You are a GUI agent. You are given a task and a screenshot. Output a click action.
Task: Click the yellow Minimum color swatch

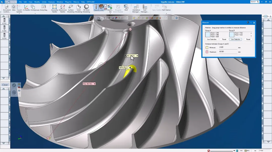[x=207, y=47]
